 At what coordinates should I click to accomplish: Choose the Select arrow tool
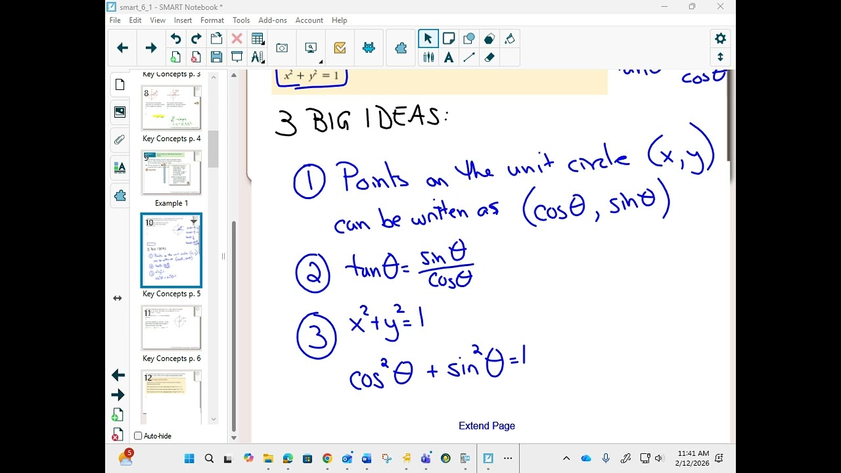pos(428,39)
